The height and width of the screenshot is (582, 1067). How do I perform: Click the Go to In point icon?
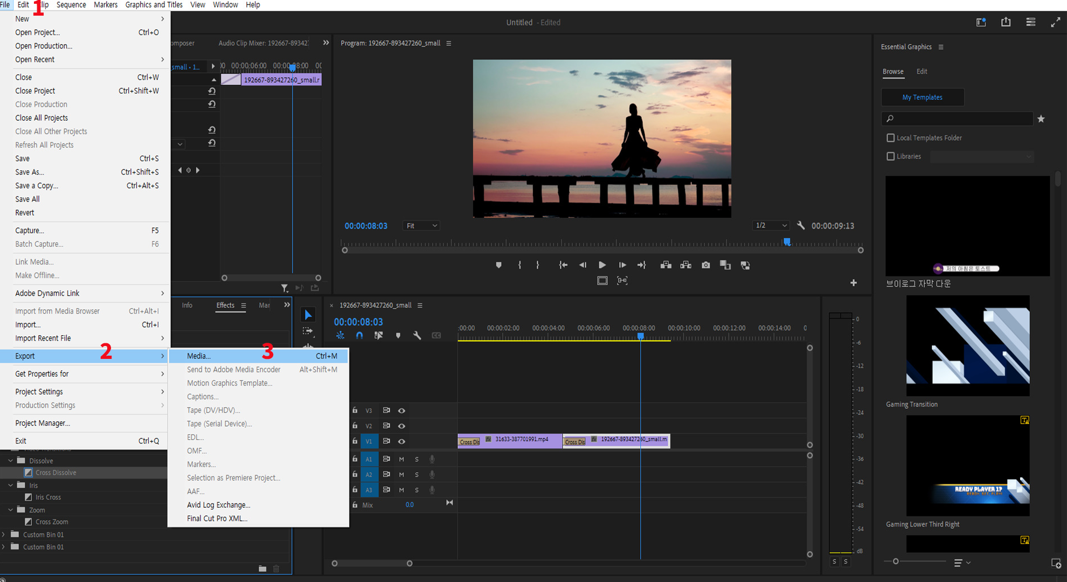(x=563, y=265)
